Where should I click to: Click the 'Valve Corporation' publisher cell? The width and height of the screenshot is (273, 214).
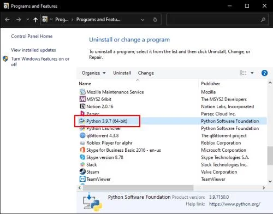219,172
